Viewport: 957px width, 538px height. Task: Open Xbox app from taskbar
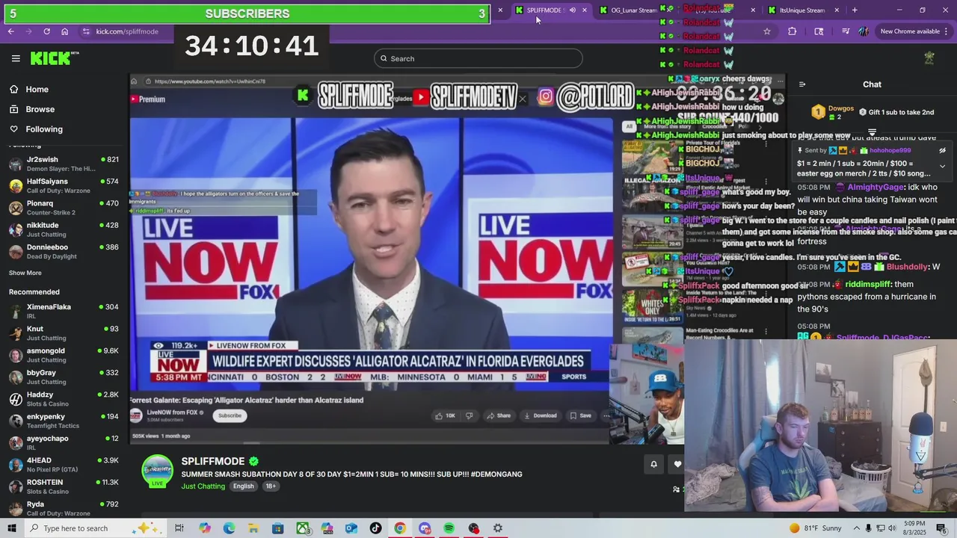(x=302, y=528)
